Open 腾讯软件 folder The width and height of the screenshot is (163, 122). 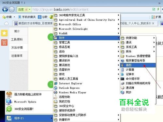tap(87, 61)
